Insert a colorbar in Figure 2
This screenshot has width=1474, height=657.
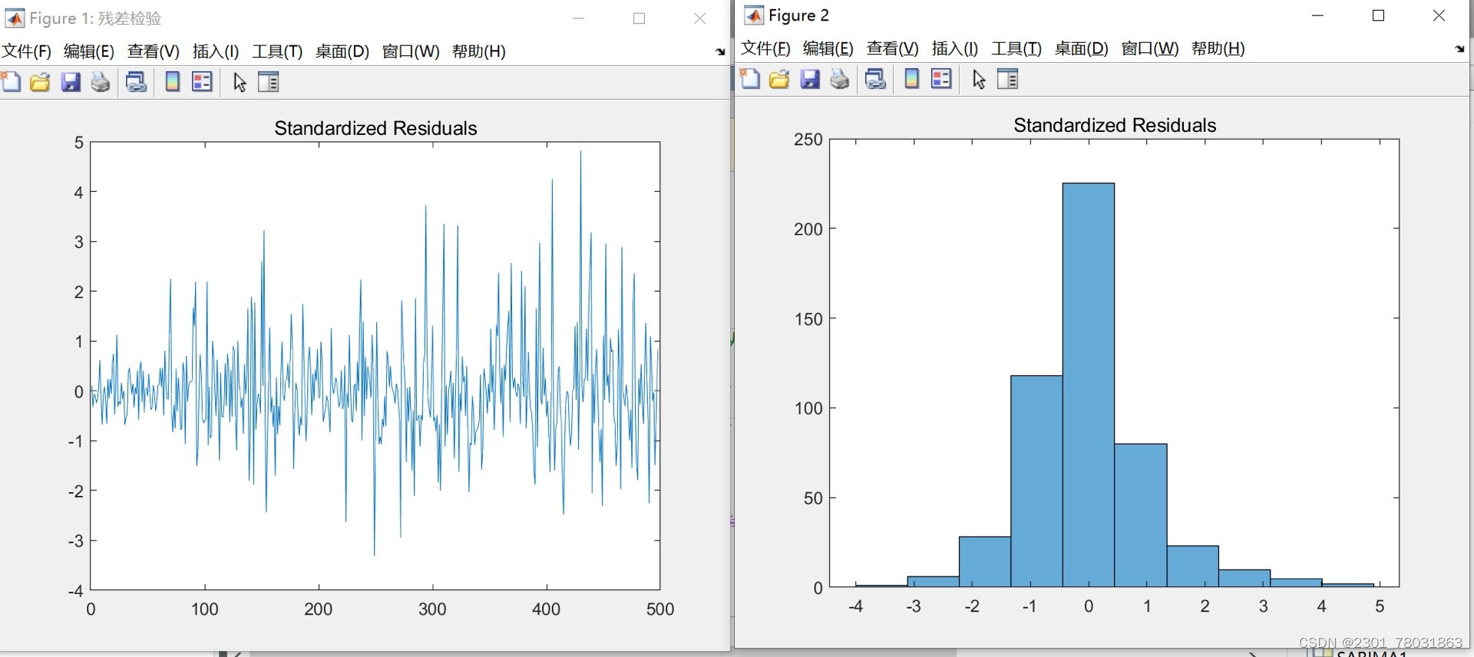[912, 79]
